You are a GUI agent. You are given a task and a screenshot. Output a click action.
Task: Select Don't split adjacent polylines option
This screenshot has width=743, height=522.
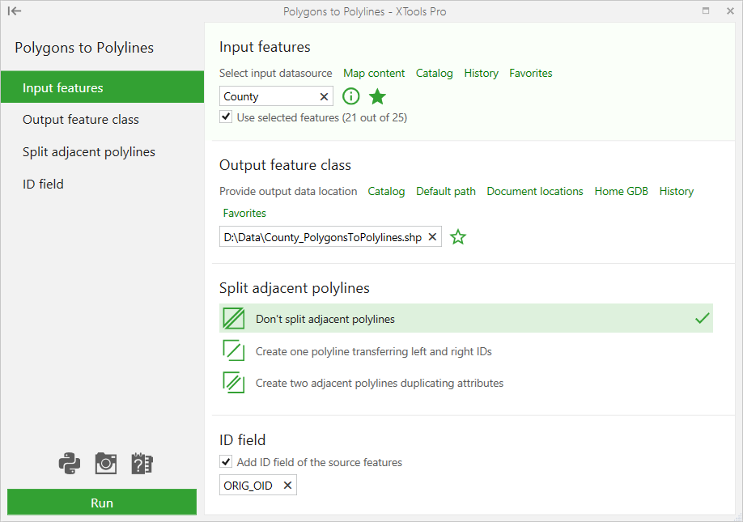click(x=325, y=319)
